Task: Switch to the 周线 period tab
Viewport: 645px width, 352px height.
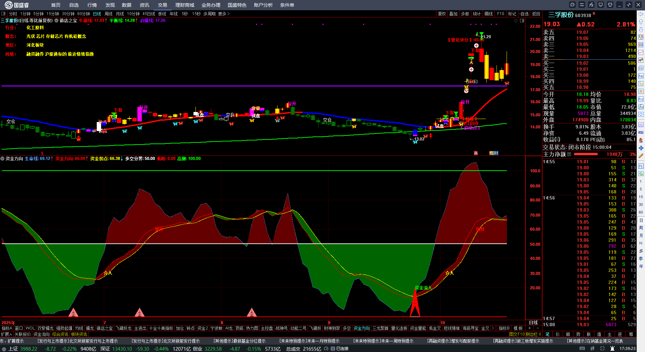Action: coord(109,14)
